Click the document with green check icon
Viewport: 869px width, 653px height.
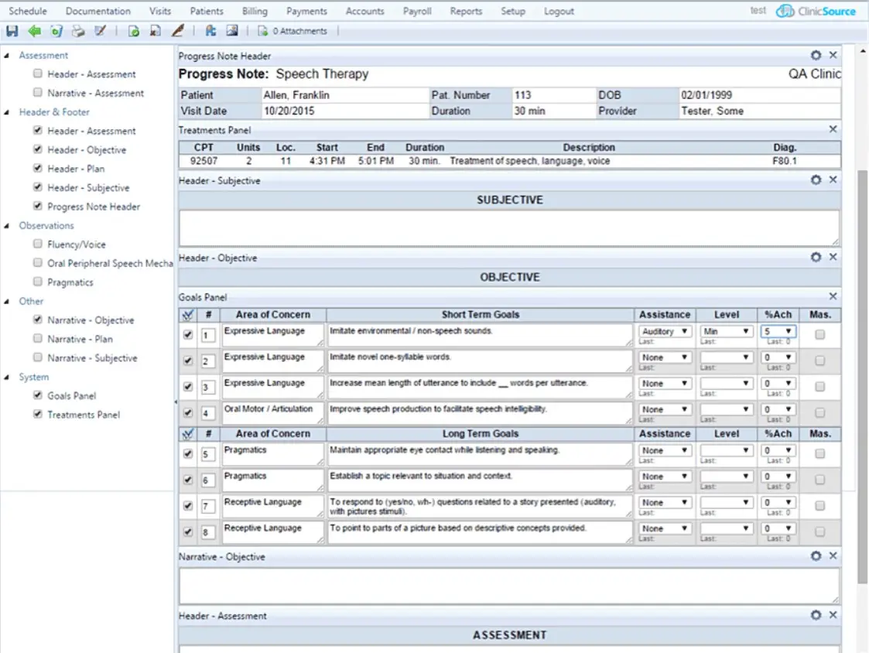[133, 31]
